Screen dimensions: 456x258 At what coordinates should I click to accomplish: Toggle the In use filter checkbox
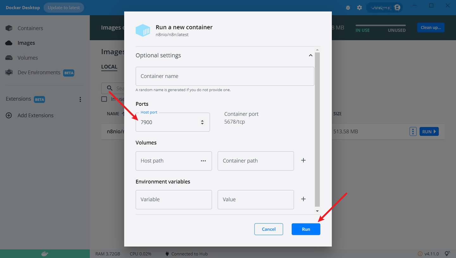coord(104,99)
